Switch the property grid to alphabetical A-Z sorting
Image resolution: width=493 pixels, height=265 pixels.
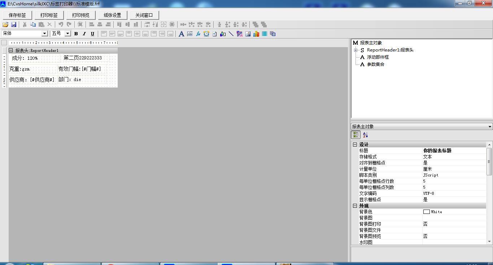[365, 135]
